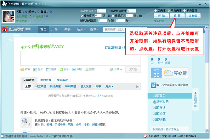Switch to the 猜你喜欢 tab
This screenshot has height=139, width=210.
(62, 80)
